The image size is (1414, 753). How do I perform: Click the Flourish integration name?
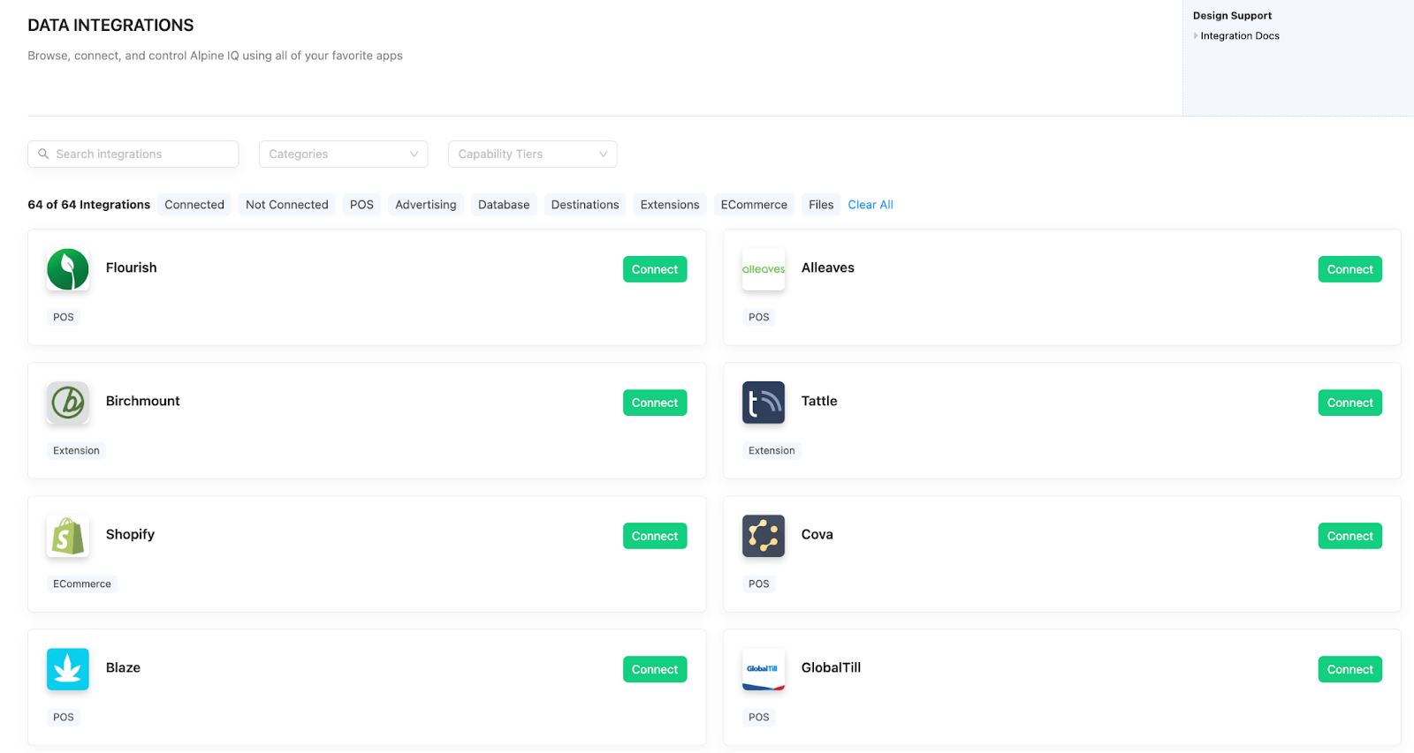click(x=132, y=267)
